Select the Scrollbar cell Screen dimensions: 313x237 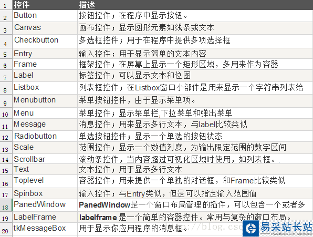[45, 159]
